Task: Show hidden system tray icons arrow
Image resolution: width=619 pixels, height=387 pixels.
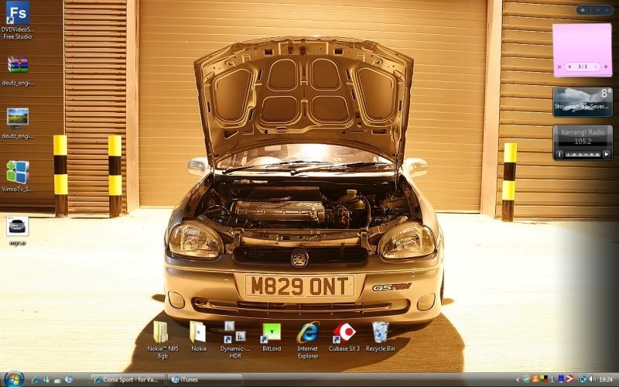Action: pos(518,380)
